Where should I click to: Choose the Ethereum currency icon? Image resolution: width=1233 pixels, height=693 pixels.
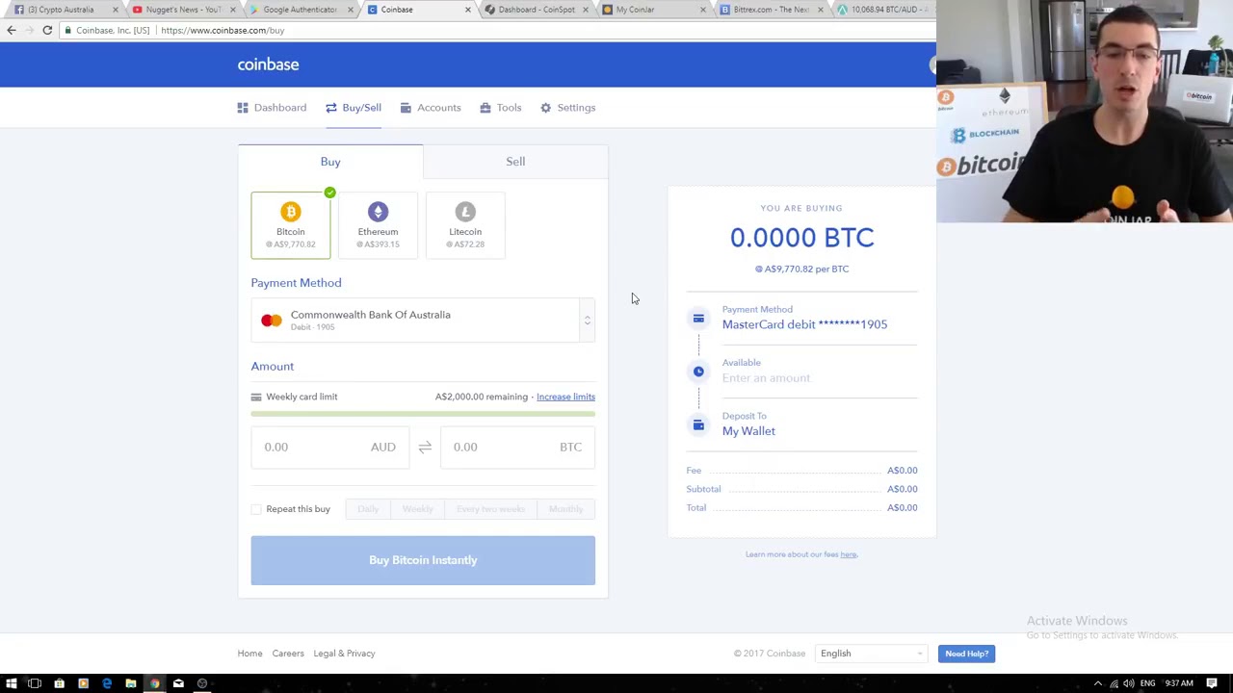(378, 212)
